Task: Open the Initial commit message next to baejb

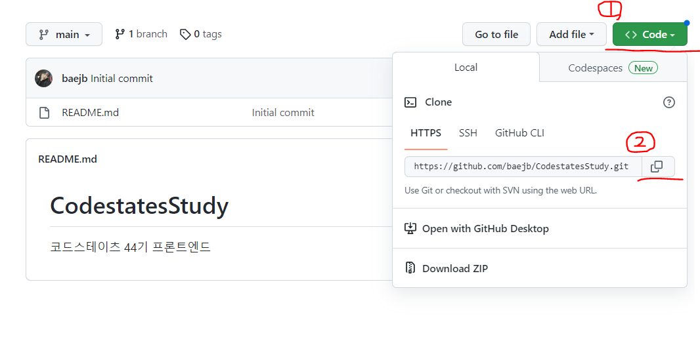Action: click(x=121, y=79)
